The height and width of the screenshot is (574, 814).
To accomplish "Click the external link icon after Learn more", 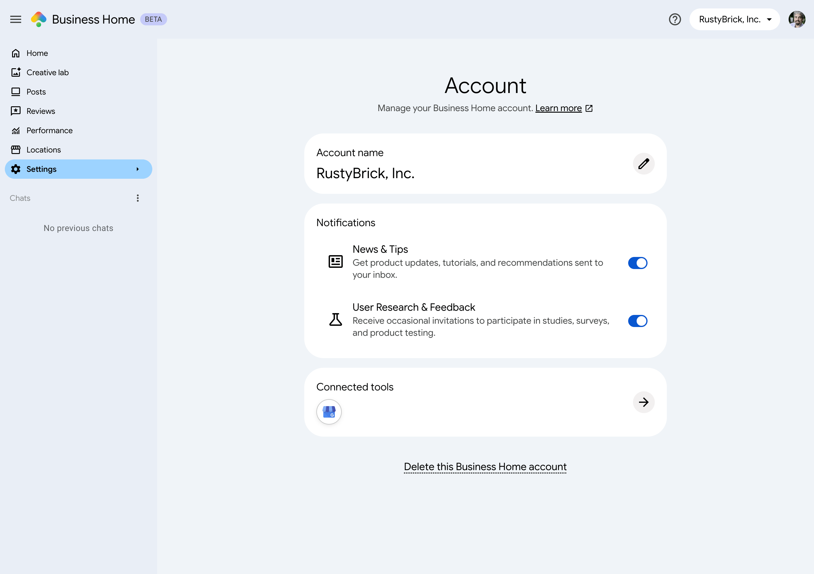I will [x=589, y=108].
